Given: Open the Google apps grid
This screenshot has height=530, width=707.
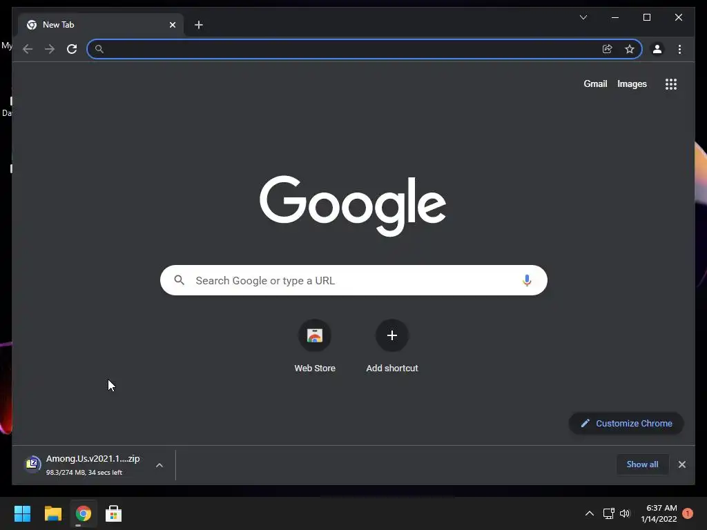Looking at the screenshot, I should click(x=671, y=84).
